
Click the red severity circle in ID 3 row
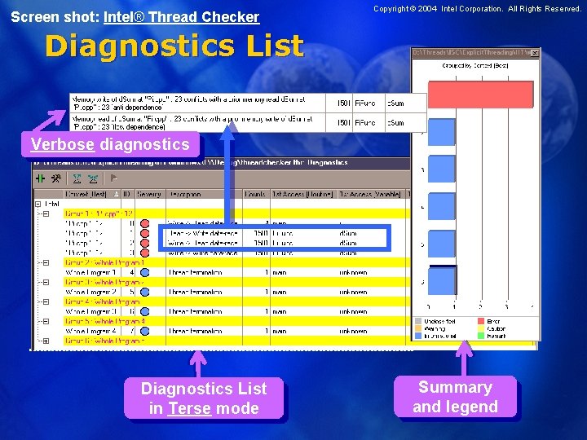[144, 253]
